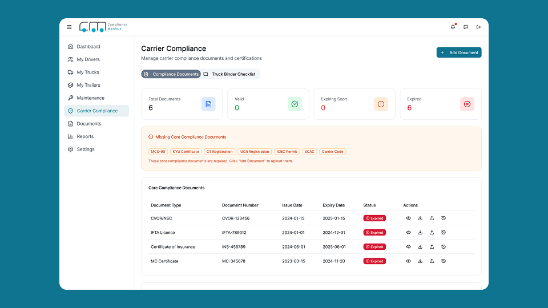Download the CVOR/NSC document
This screenshot has height=308, width=548.
(x=420, y=218)
